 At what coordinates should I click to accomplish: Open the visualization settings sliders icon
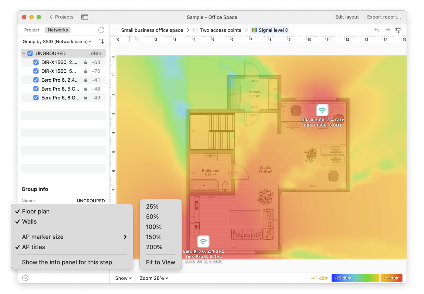pyautogui.click(x=398, y=30)
